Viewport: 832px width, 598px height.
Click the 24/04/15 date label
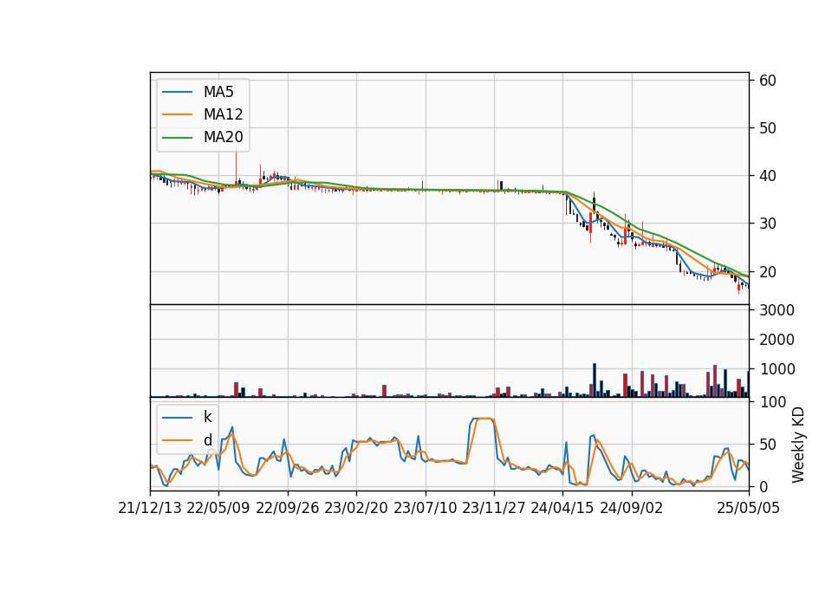[562, 508]
